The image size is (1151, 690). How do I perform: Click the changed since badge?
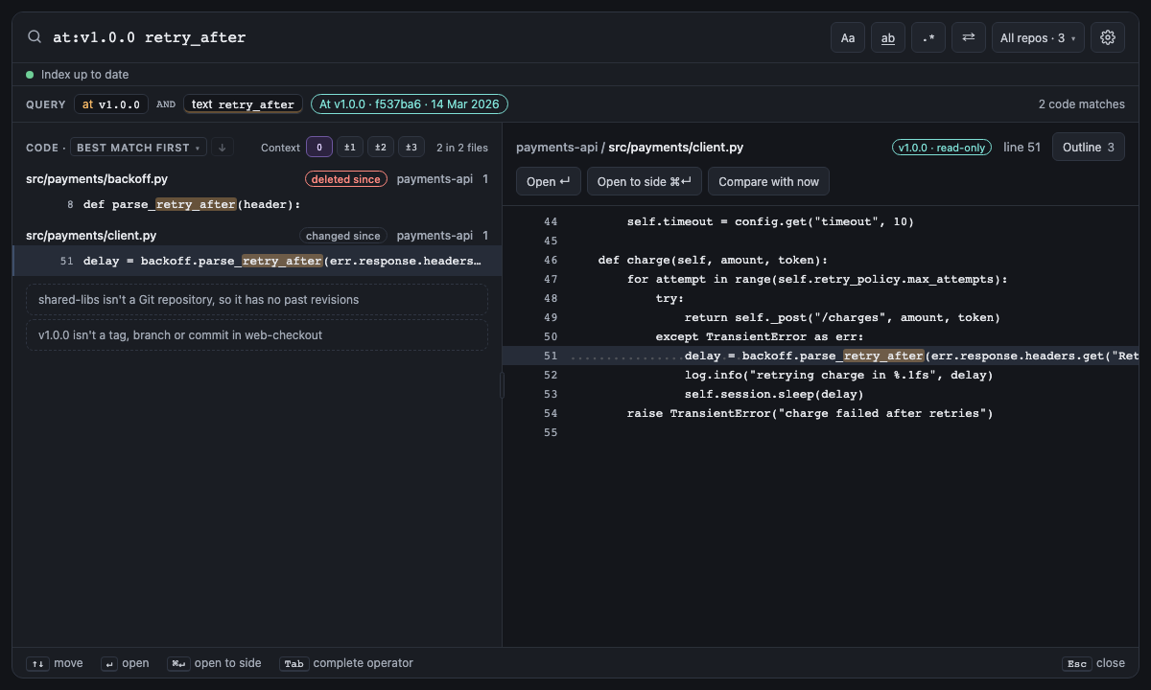(x=343, y=236)
